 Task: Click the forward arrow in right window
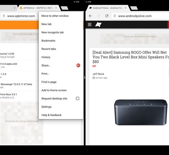[x=98, y=16]
